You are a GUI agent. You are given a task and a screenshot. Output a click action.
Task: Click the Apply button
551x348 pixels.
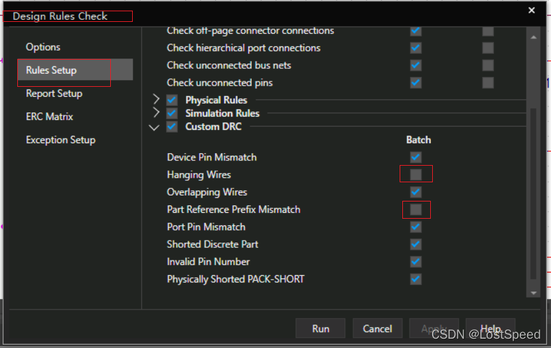coord(434,328)
